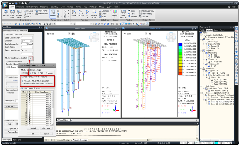Click the Tile Vertically icon
Image resolution: width=240 pixels, height=146 pixels.
click(x=140, y=14)
